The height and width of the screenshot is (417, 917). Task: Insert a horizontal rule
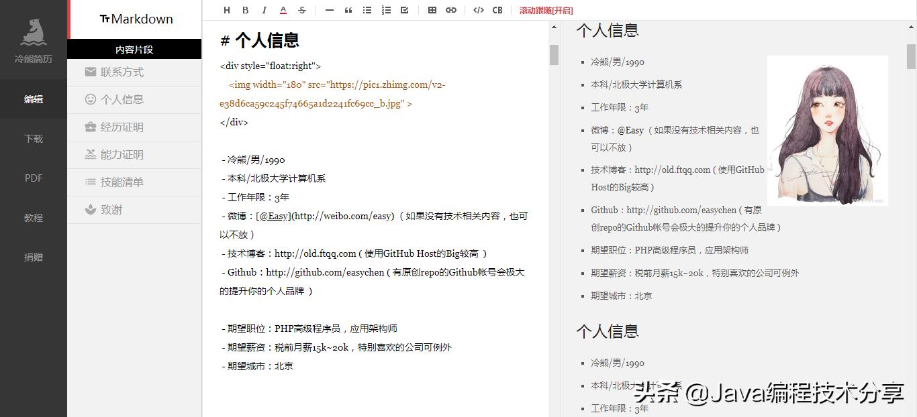pyautogui.click(x=328, y=10)
